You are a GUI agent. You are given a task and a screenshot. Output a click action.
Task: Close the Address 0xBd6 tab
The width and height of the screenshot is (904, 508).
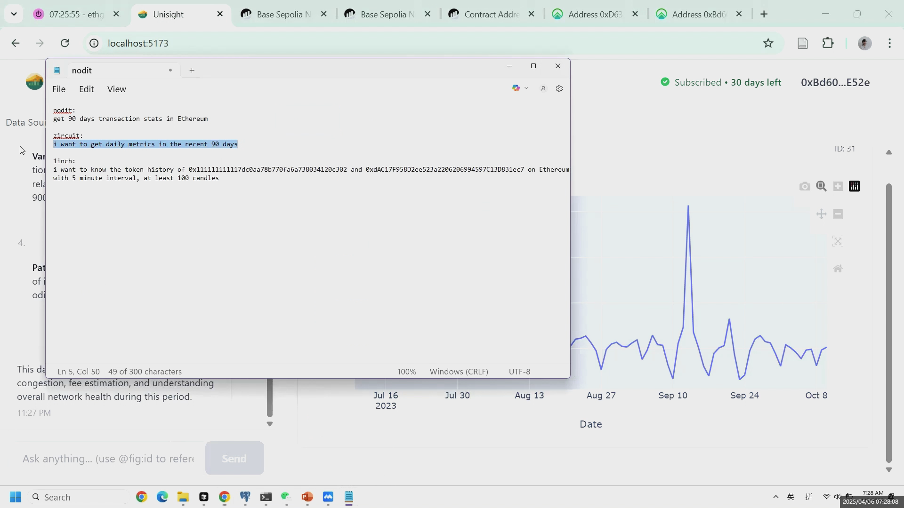pos(739,14)
